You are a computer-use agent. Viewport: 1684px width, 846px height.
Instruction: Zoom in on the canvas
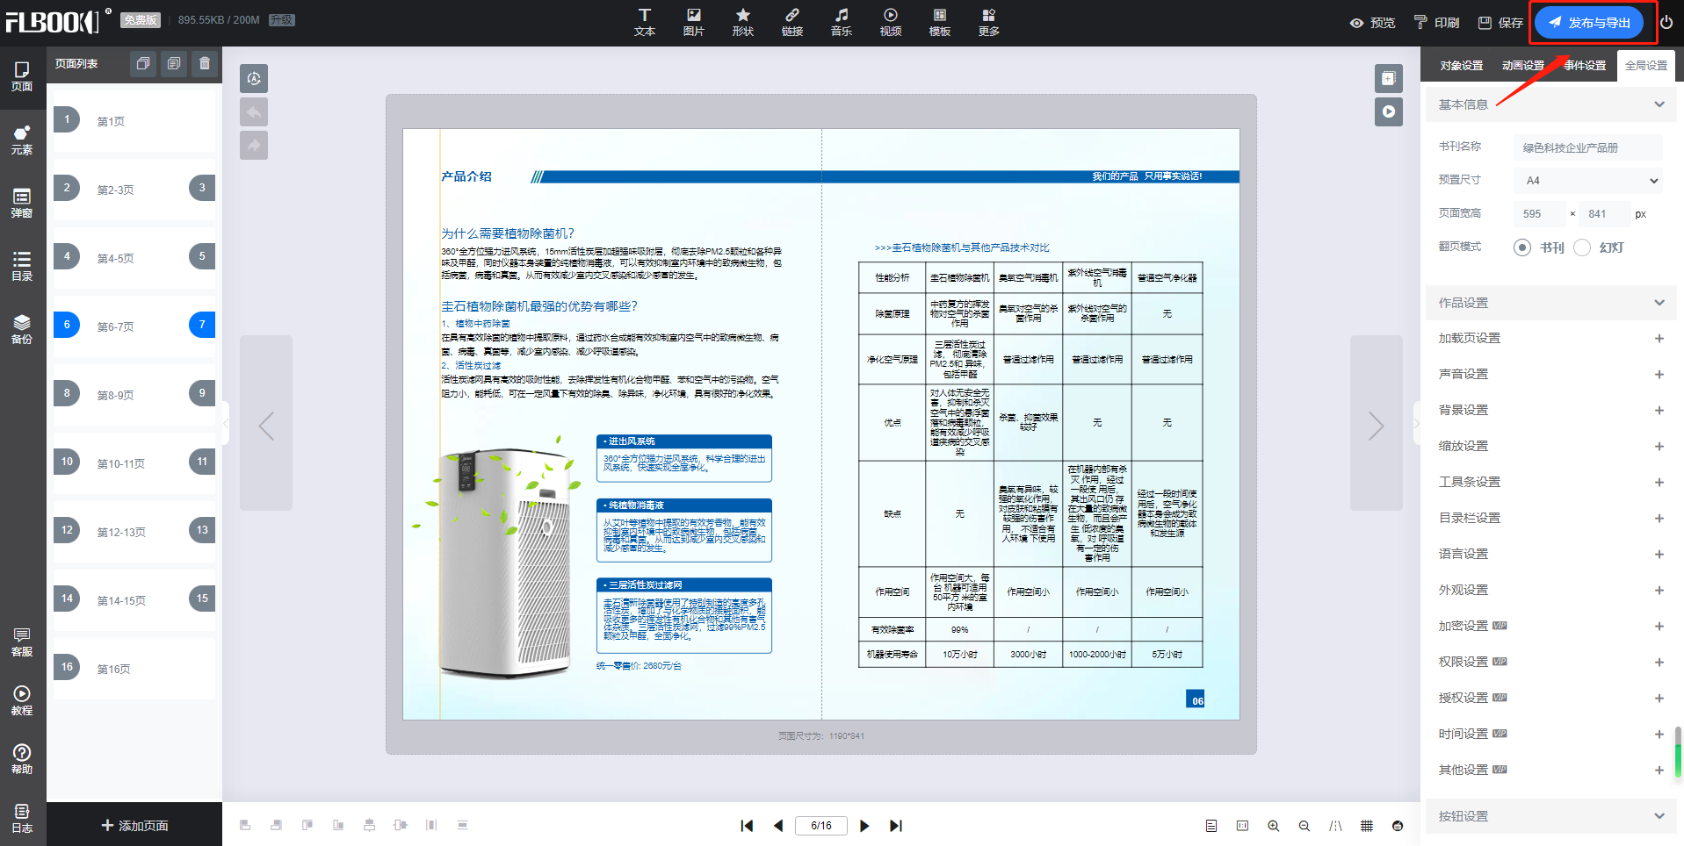(1273, 826)
